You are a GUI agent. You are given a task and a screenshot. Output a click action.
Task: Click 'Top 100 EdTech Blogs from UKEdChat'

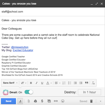point(20,69)
